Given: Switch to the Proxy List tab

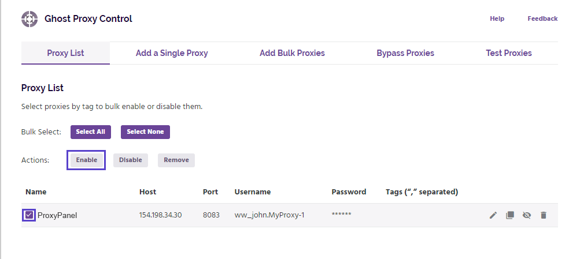Looking at the screenshot, I should pos(65,53).
